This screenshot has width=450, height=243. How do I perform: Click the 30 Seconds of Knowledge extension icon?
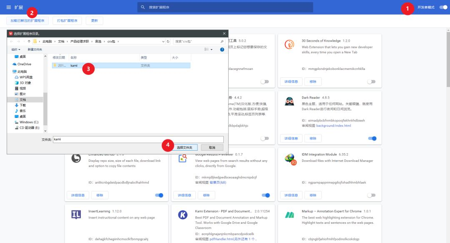pyautogui.click(x=289, y=45)
